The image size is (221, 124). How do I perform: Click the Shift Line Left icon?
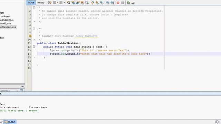tap(108, 3)
